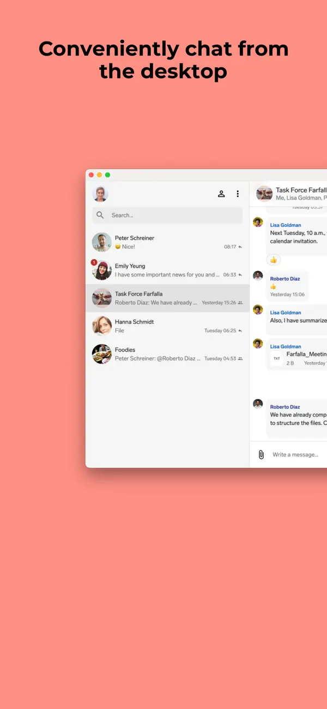Click the 'Tuesday 04:53' timestamp on the Foodies row
The image size is (327, 709).
click(x=220, y=358)
